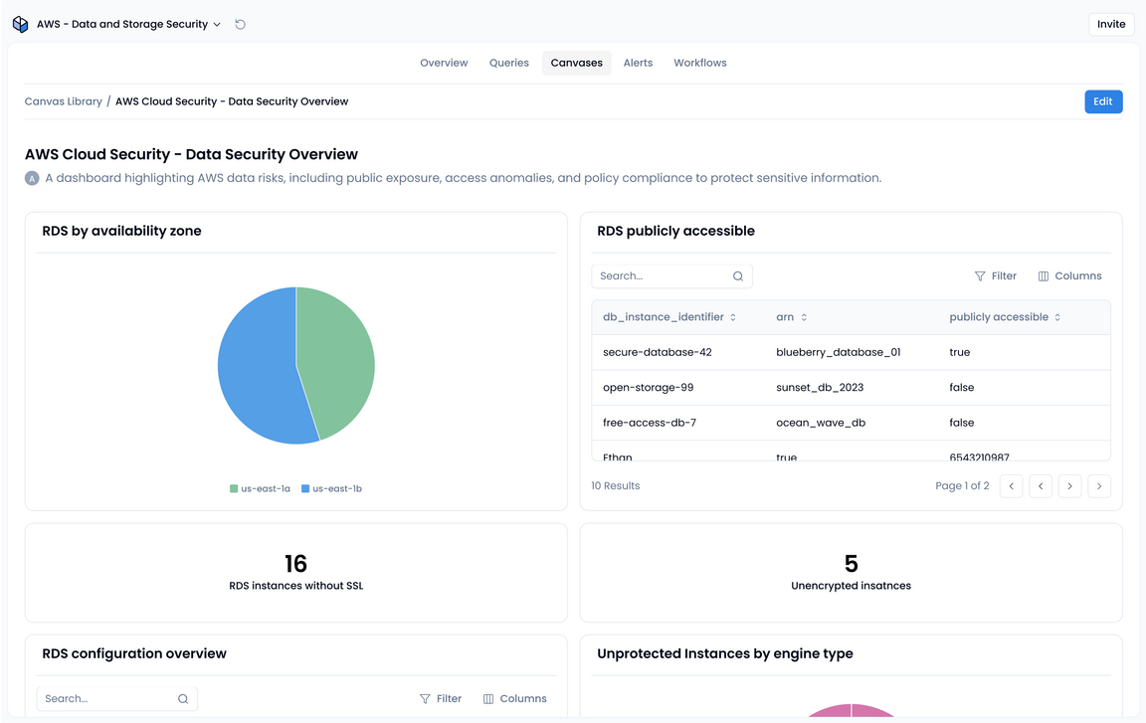The image size is (1146, 723).
Task: Click the 16 RDS instances without SSL card
Action: [x=296, y=573]
